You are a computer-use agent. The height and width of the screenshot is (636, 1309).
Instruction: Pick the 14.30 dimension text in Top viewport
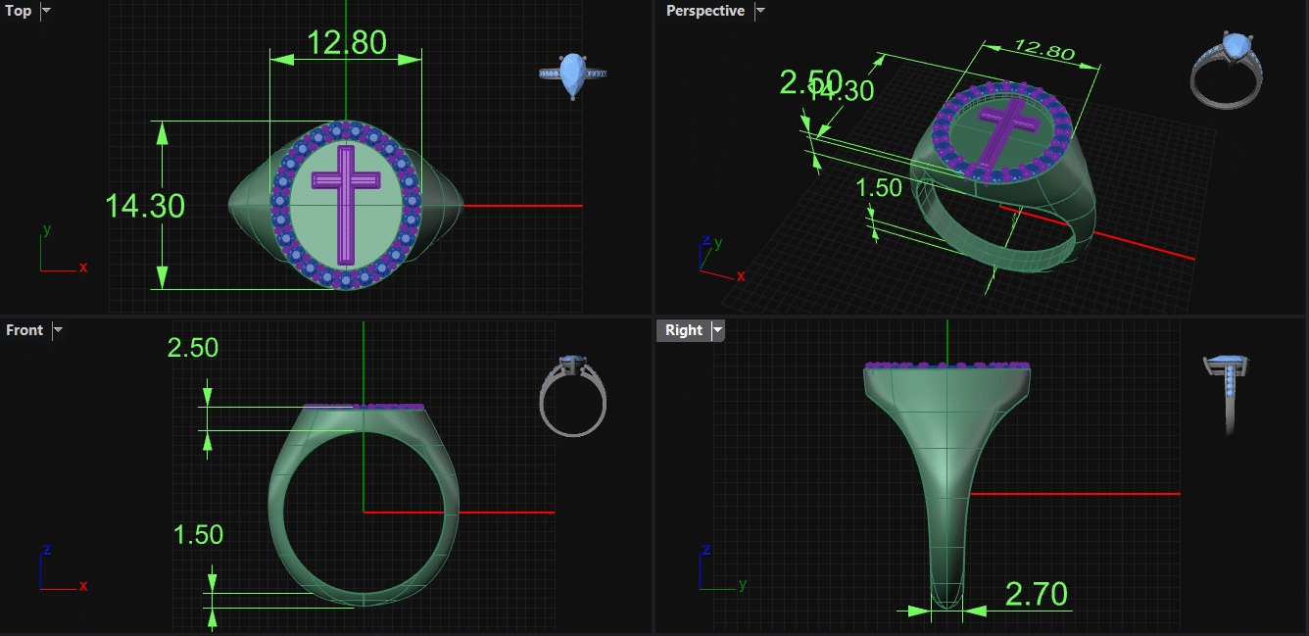tap(145, 206)
